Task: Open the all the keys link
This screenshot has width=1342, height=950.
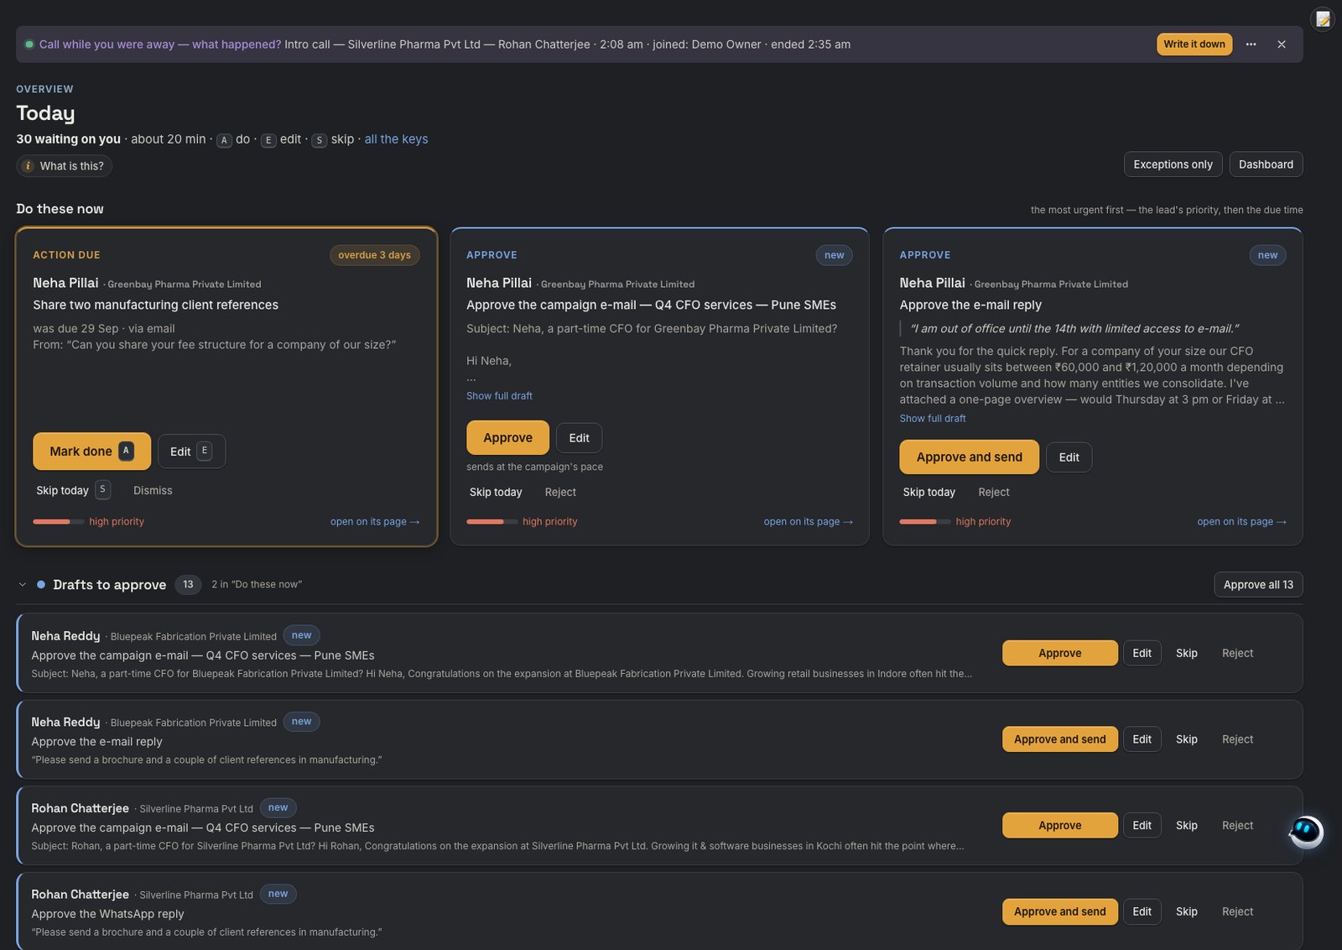Action: [x=396, y=139]
